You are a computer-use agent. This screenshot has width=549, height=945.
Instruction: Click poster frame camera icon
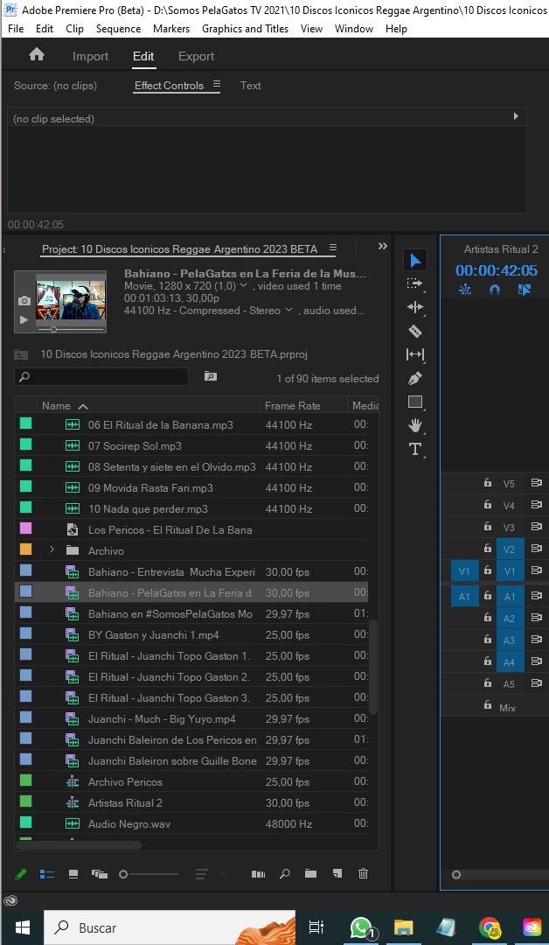[x=24, y=300]
